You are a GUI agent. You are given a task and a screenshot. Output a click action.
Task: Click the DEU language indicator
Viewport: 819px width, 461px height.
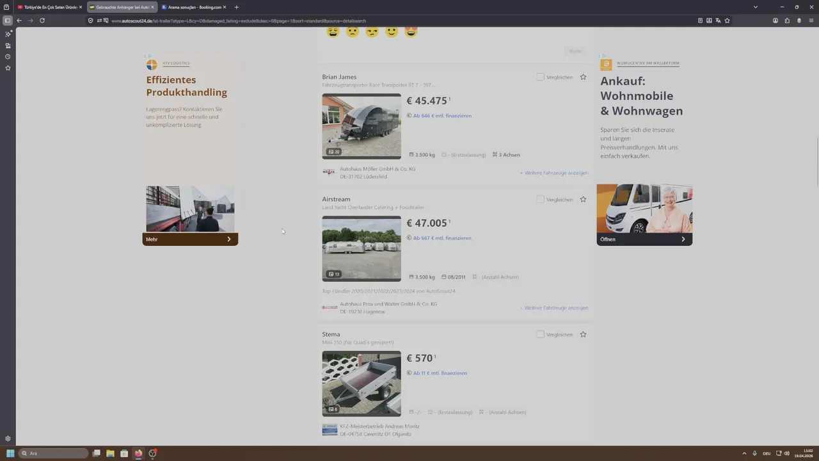tap(767, 453)
